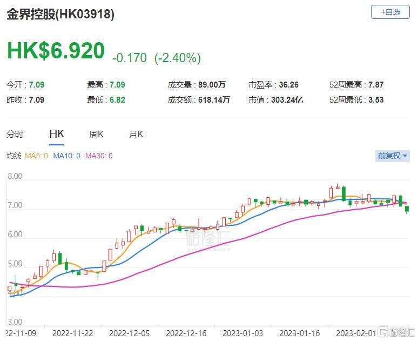The height and width of the screenshot is (341, 418).
Task: Click the current price HK$6.920
Action: tap(56, 50)
